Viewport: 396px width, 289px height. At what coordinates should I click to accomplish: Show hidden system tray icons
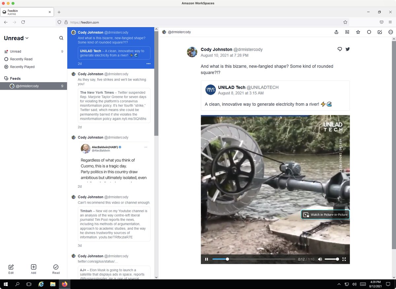click(339, 284)
